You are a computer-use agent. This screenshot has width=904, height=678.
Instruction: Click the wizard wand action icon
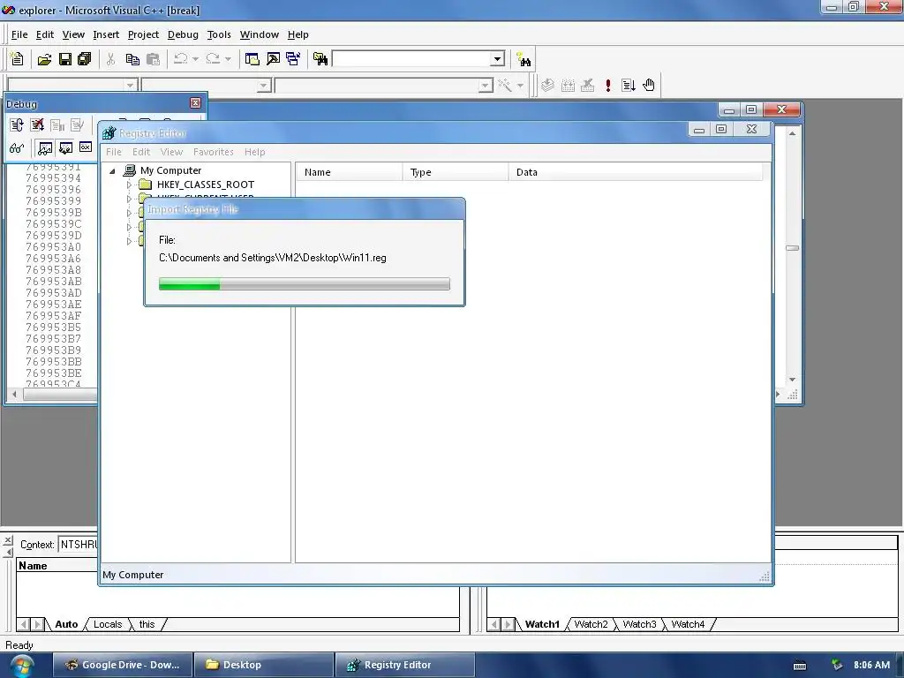tap(504, 86)
